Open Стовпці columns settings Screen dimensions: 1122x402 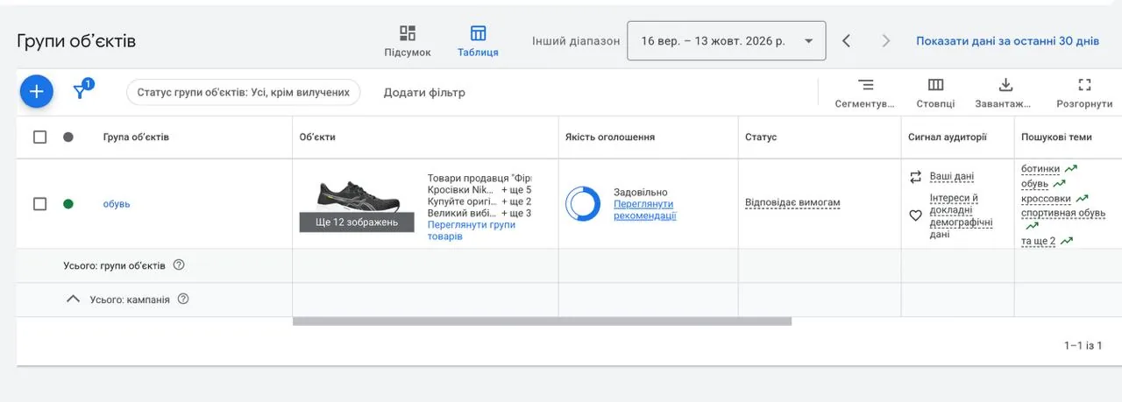pos(935,93)
